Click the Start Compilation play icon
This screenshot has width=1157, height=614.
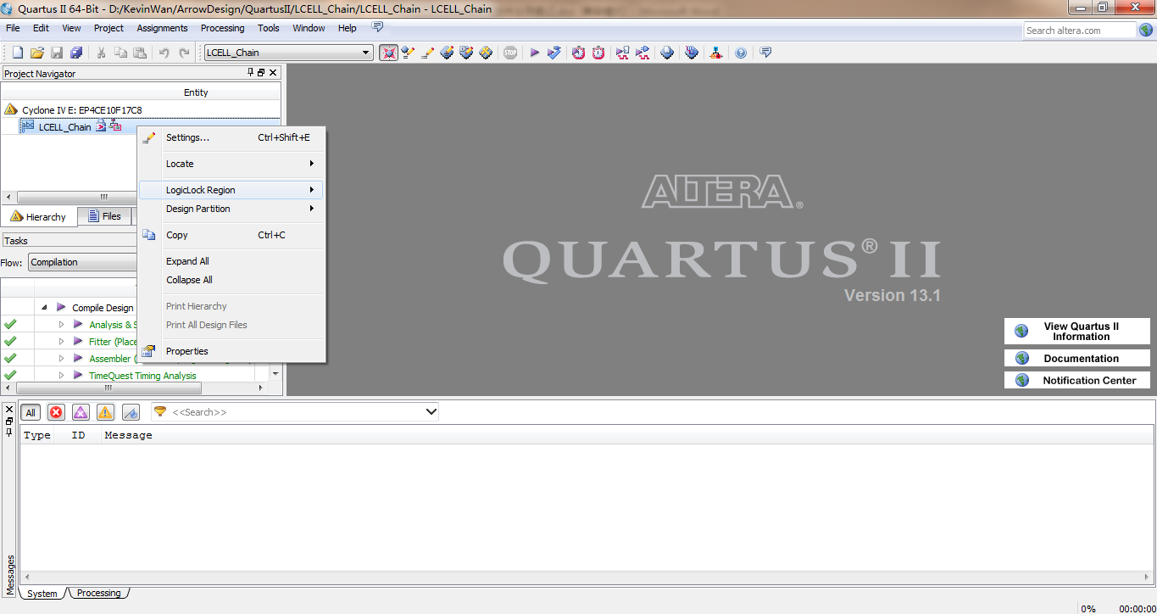click(535, 53)
